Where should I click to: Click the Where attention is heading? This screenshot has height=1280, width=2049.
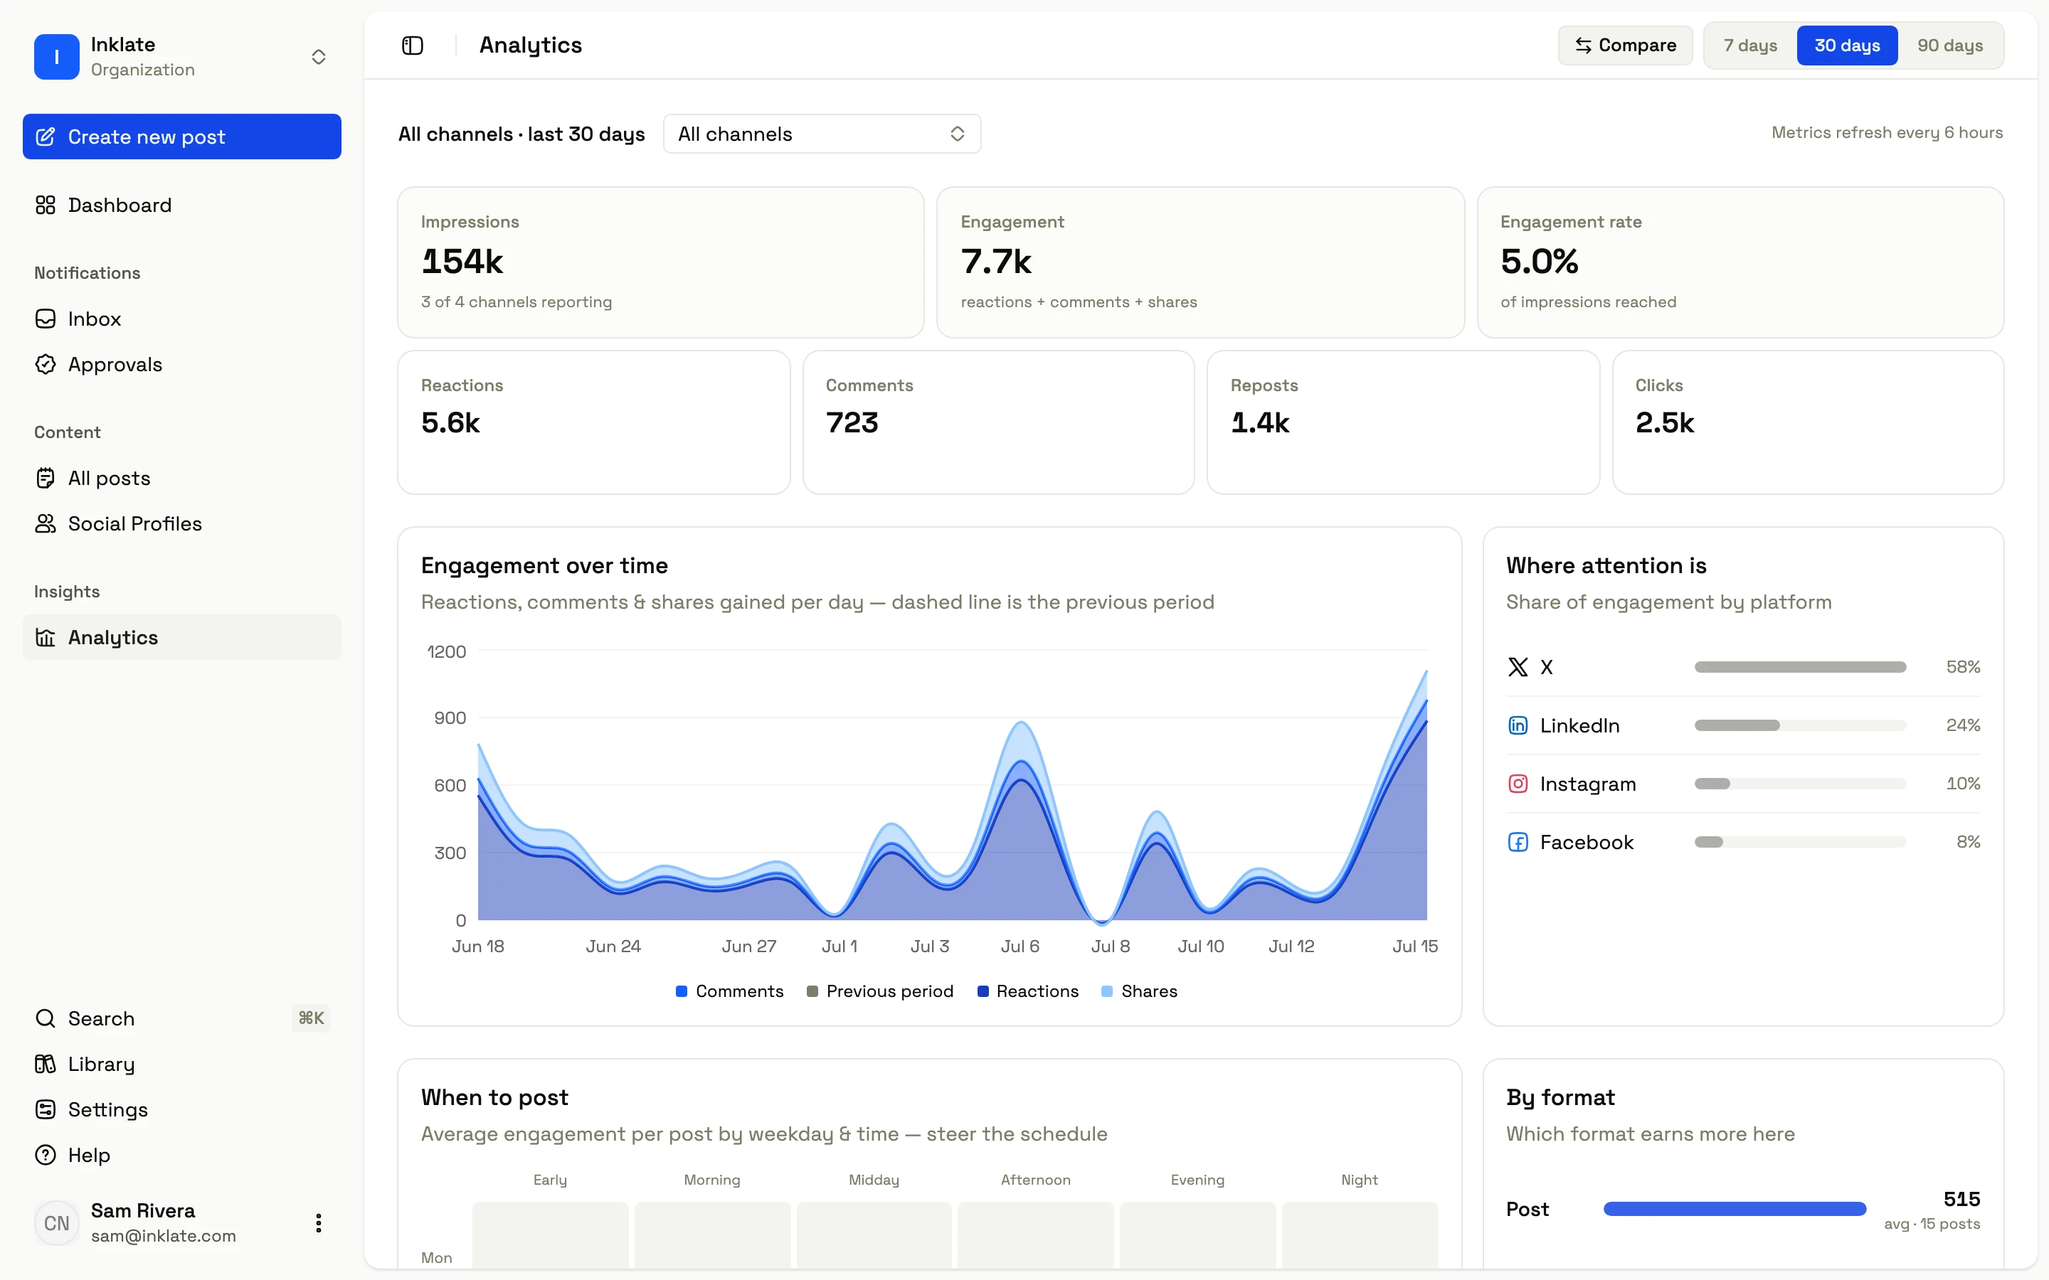click(x=1606, y=565)
